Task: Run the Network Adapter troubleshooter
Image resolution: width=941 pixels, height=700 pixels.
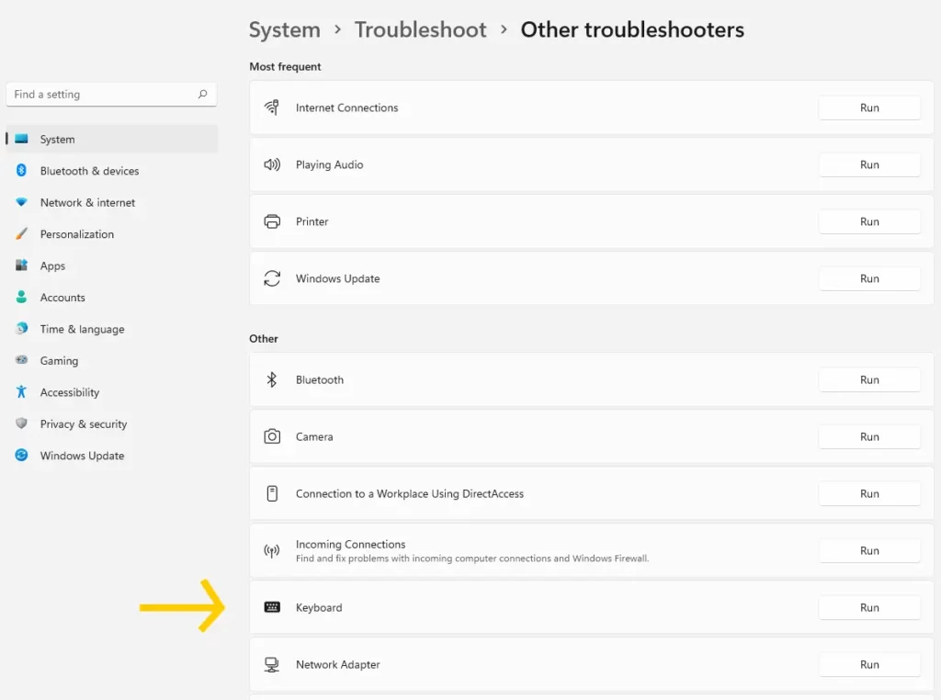Action: pyautogui.click(x=869, y=664)
